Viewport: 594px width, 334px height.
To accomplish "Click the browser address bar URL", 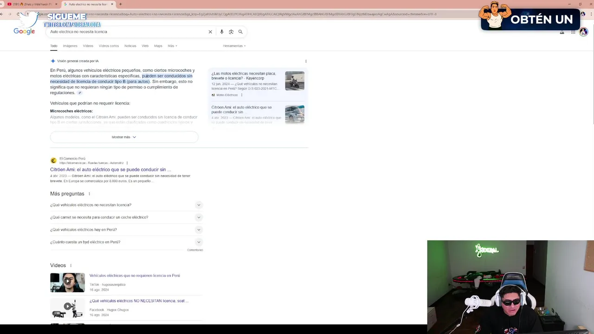I will pyautogui.click(x=260, y=14).
